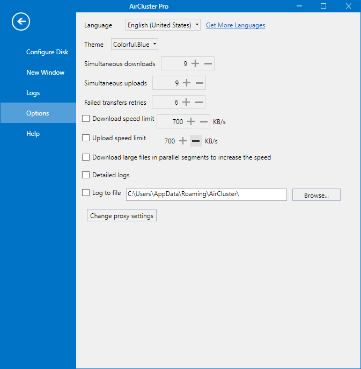Decrease simultaneous uploads with minus
Screen dimensions: 361x369
click(200, 83)
